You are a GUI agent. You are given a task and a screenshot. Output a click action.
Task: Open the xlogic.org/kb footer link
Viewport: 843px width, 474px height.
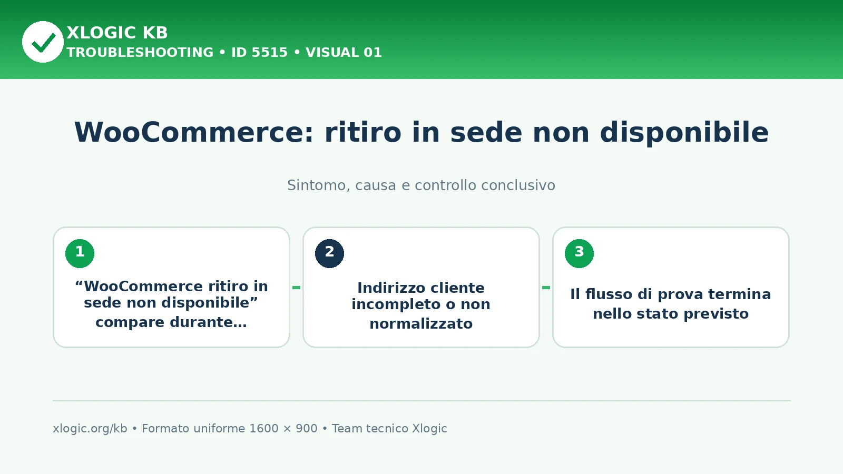[x=90, y=429]
